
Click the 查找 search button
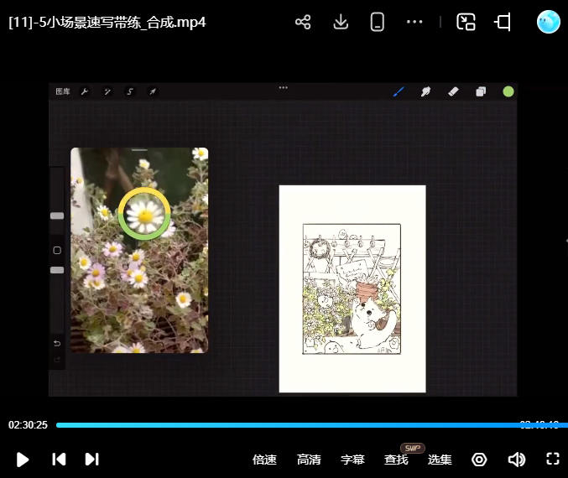click(x=396, y=460)
